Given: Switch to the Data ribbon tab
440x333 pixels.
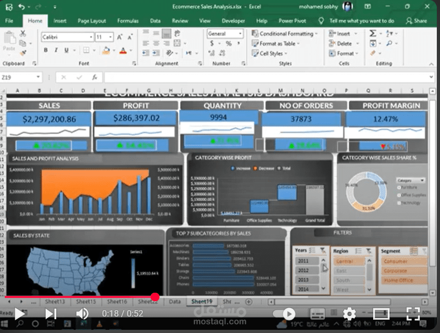Looking at the screenshot, I should click(x=155, y=21).
